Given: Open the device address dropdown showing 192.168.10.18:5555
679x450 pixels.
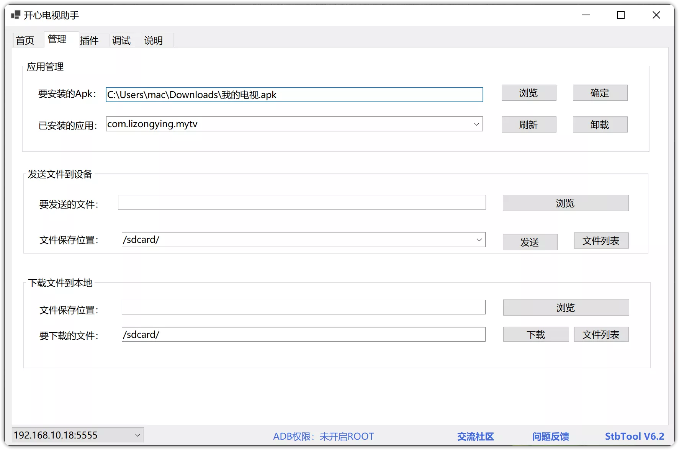Looking at the screenshot, I should click(x=138, y=435).
